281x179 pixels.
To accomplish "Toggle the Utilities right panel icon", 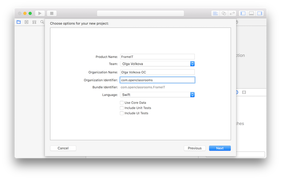I will point(260,13).
